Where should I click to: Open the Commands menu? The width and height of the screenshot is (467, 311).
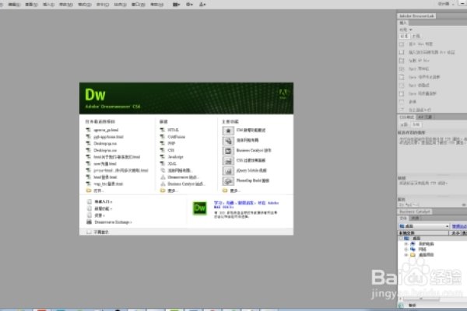coord(103,5)
